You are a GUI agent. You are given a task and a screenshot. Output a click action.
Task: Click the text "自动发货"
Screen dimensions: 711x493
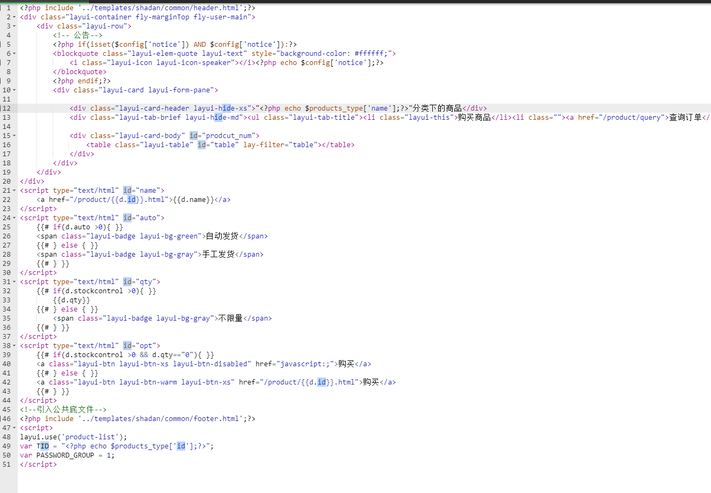pos(222,236)
